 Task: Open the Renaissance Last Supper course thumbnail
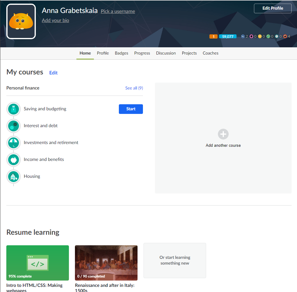(x=106, y=263)
